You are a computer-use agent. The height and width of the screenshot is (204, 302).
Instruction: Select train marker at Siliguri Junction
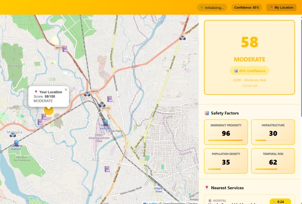point(106,123)
